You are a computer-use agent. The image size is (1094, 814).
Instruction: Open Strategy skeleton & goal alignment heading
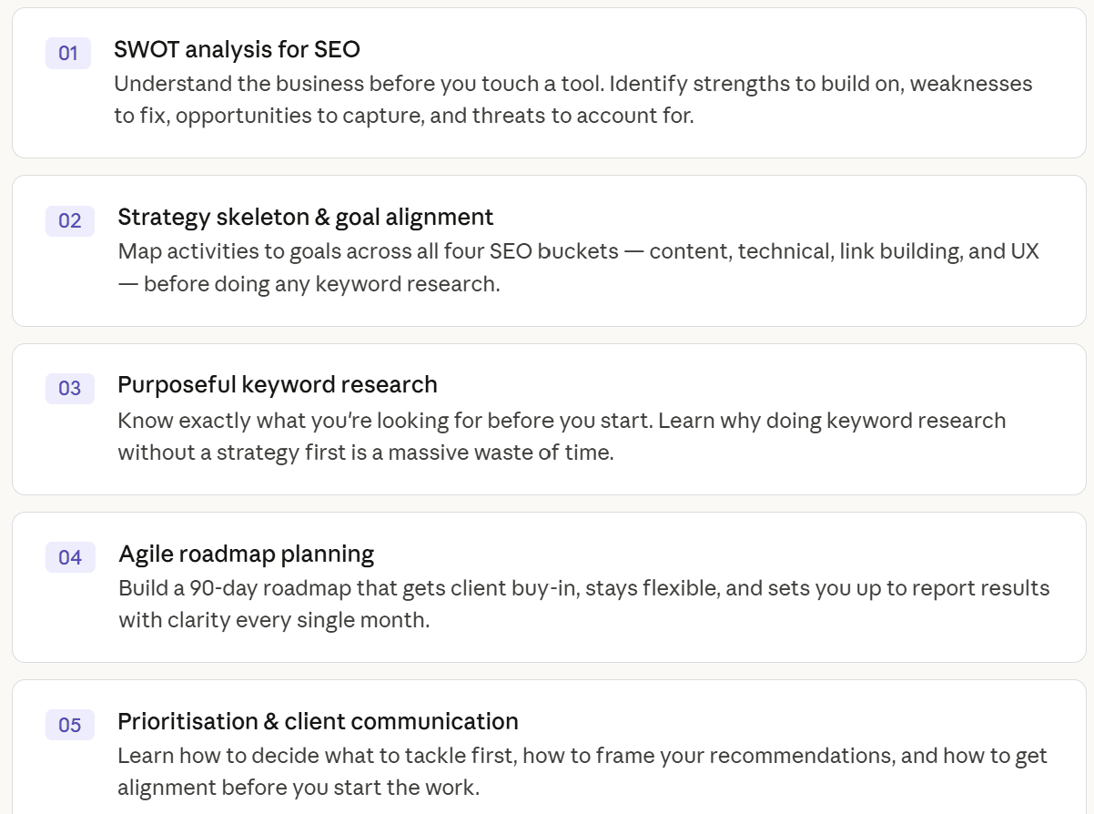coord(306,217)
